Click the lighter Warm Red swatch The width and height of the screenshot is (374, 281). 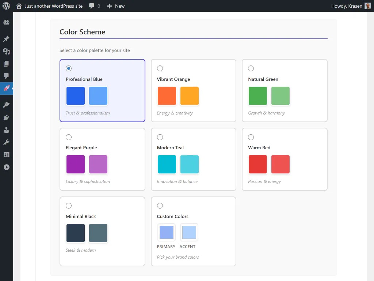[280, 164]
